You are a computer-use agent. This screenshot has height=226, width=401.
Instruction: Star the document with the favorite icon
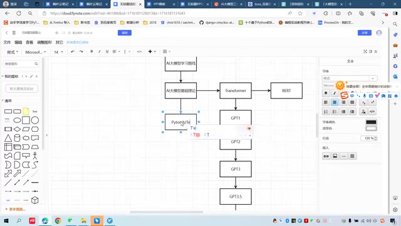(57, 33)
